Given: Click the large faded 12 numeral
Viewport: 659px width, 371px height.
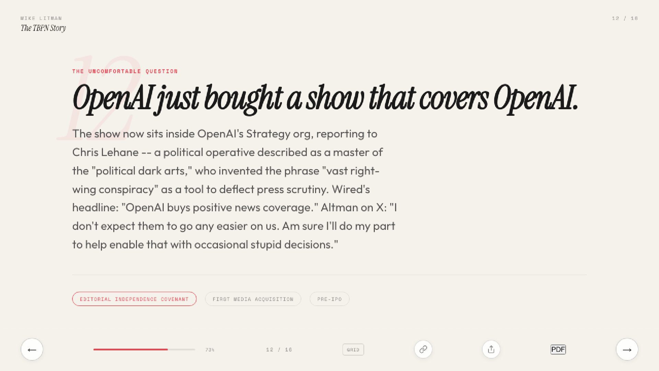Looking at the screenshot, I should (100, 98).
